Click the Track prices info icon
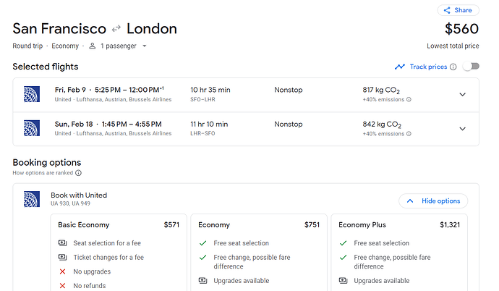Screen dimensions: 499x291 coord(453,67)
